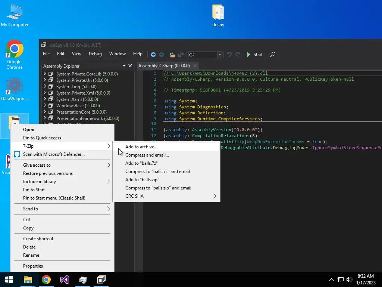The image size is (382, 287).
Task: Close the Assembly Explorer panel
Action: (x=130, y=66)
